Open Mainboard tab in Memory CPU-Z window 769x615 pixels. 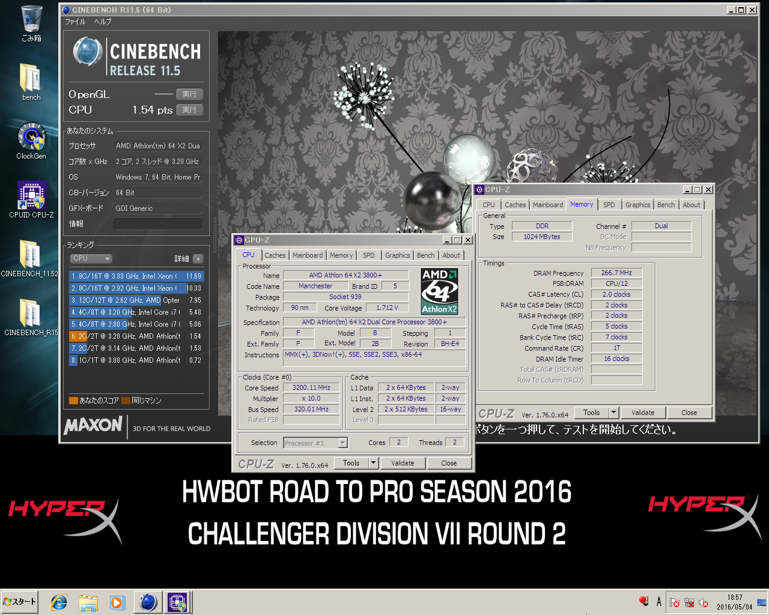(548, 205)
